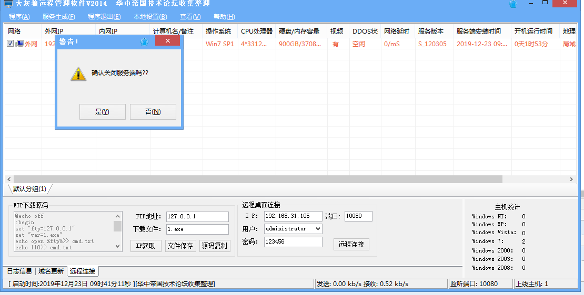Toggle the checkbox on the 外网 host row
The width and height of the screenshot is (584, 295).
[x=10, y=44]
